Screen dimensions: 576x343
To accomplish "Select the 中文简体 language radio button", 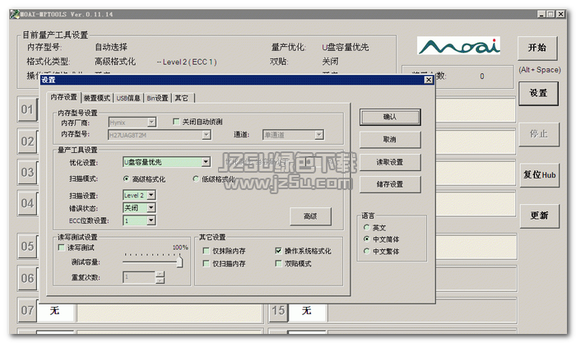I will 366,239.
